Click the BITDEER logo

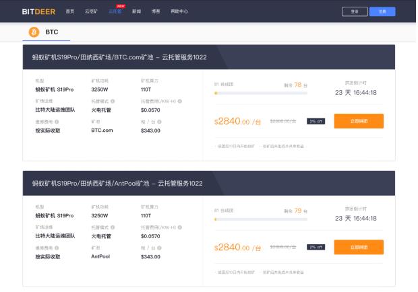click(x=38, y=11)
